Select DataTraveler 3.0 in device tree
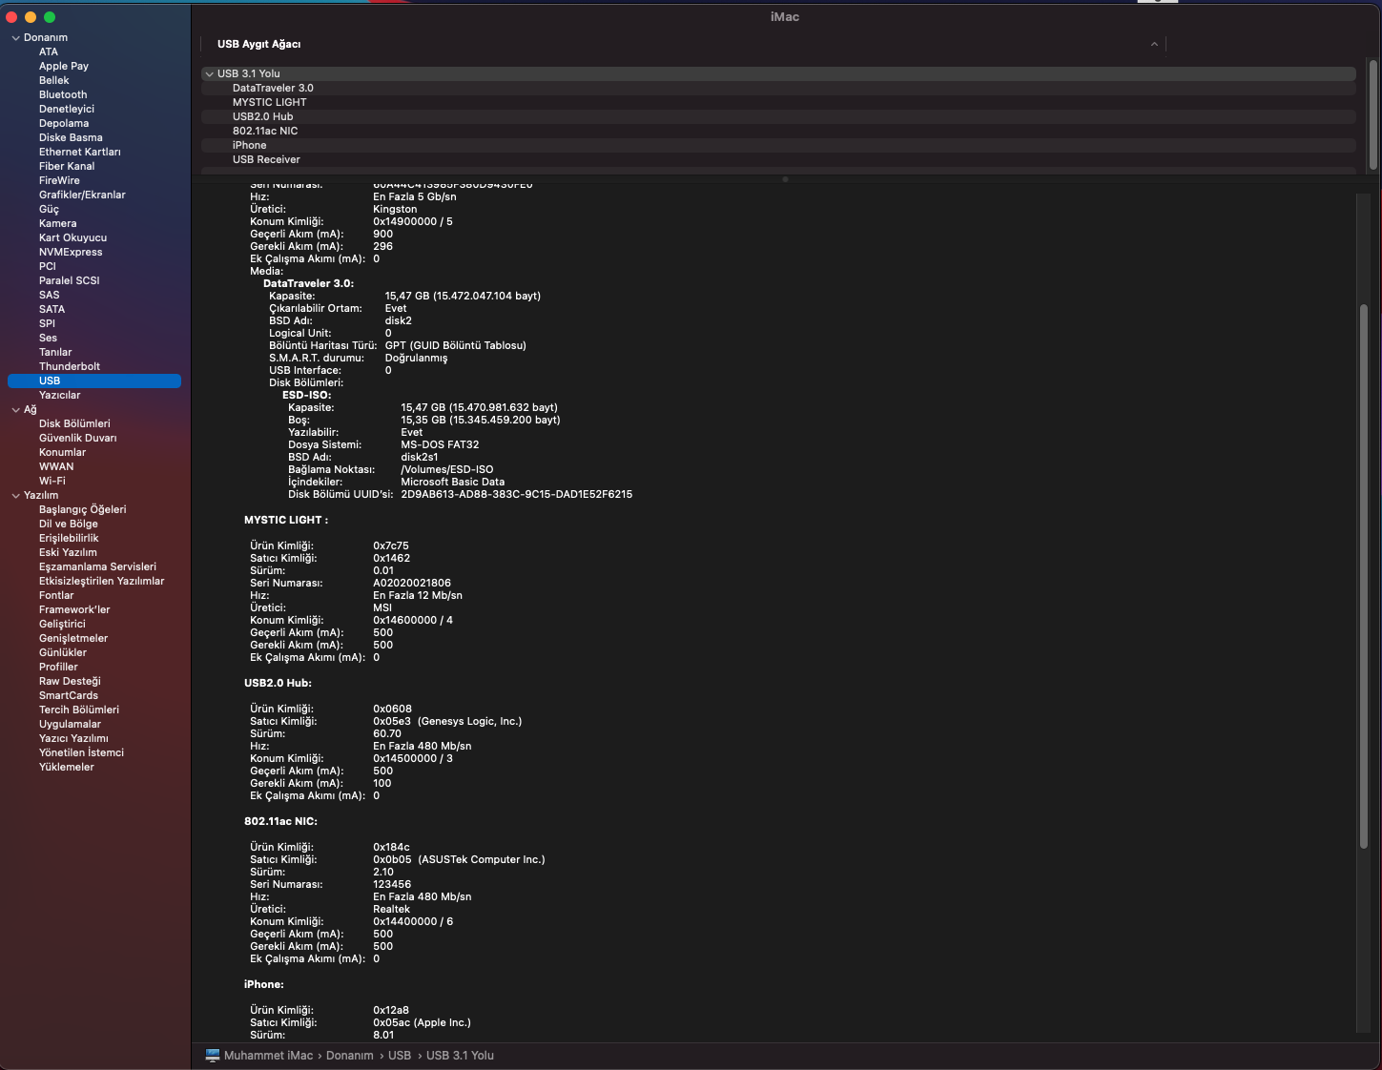The height and width of the screenshot is (1070, 1382). tap(273, 89)
